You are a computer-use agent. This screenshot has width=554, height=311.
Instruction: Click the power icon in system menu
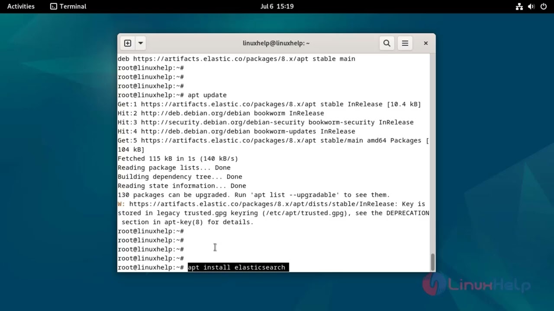click(x=544, y=6)
